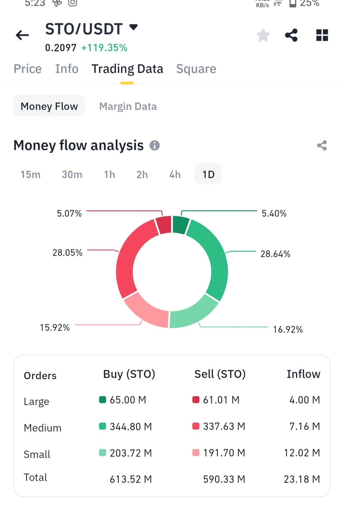The height and width of the screenshot is (510, 344).
Task: Tap the Instagram status bar icon
Action: tap(73, 3)
